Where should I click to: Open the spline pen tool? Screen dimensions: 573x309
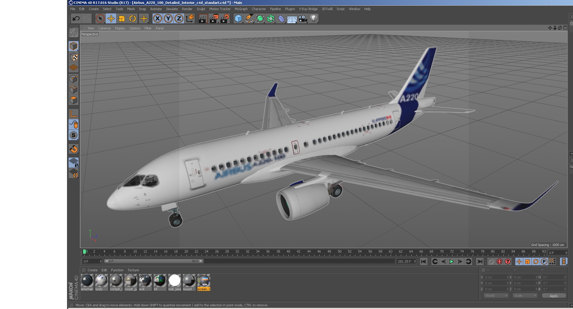click(x=249, y=18)
